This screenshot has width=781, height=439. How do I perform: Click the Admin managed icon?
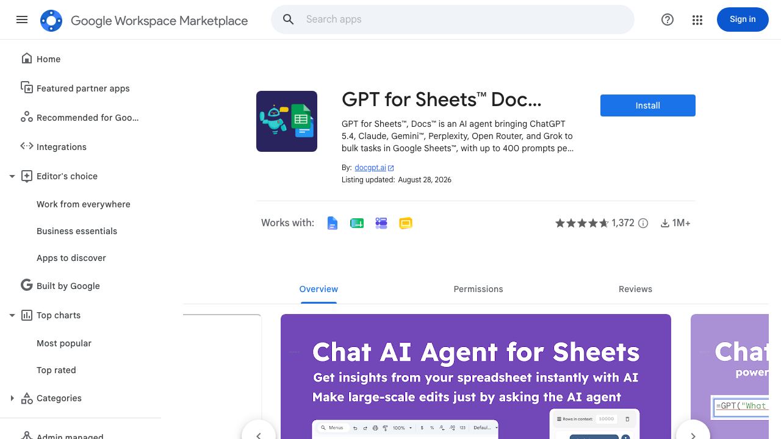pyautogui.click(x=27, y=435)
